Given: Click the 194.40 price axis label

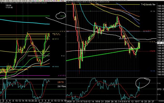Looking at the screenshot, I should point(161,11).
